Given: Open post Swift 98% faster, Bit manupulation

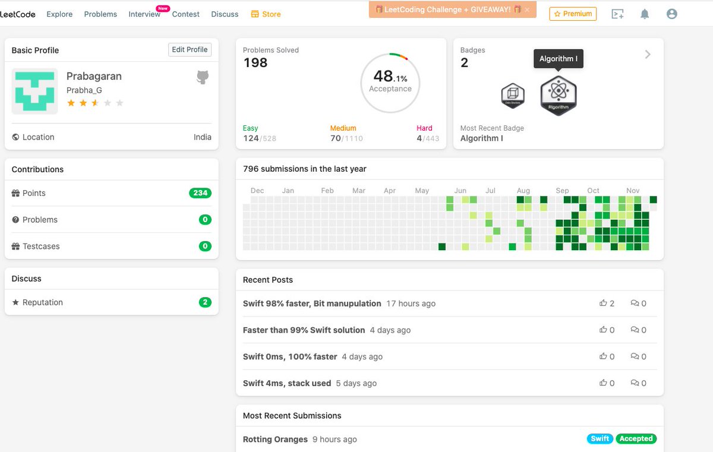Looking at the screenshot, I should (312, 304).
